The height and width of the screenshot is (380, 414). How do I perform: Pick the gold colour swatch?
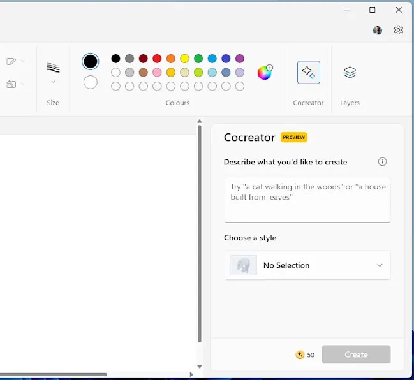pyautogui.click(x=171, y=72)
